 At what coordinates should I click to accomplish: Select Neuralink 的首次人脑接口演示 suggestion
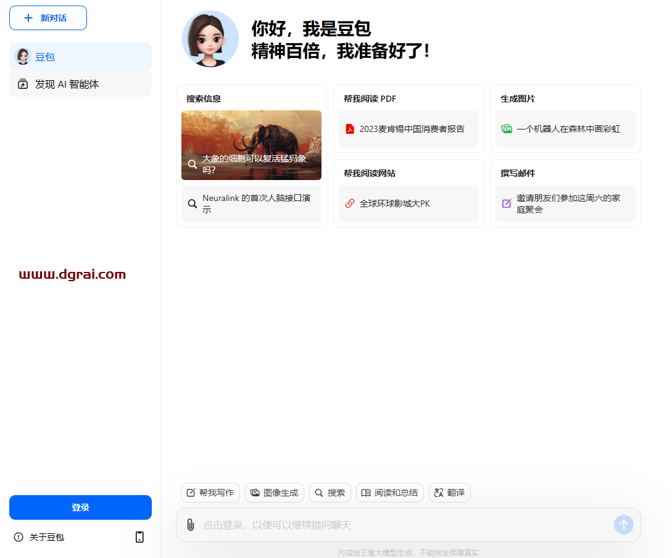(x=251, y=203)
